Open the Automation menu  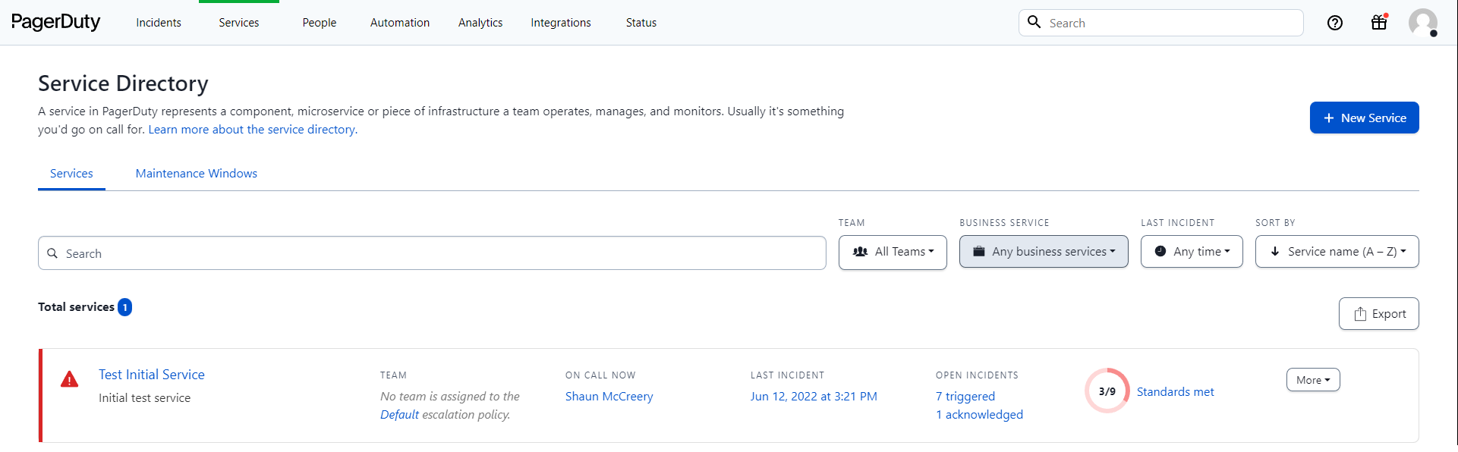tap(400, 23)
